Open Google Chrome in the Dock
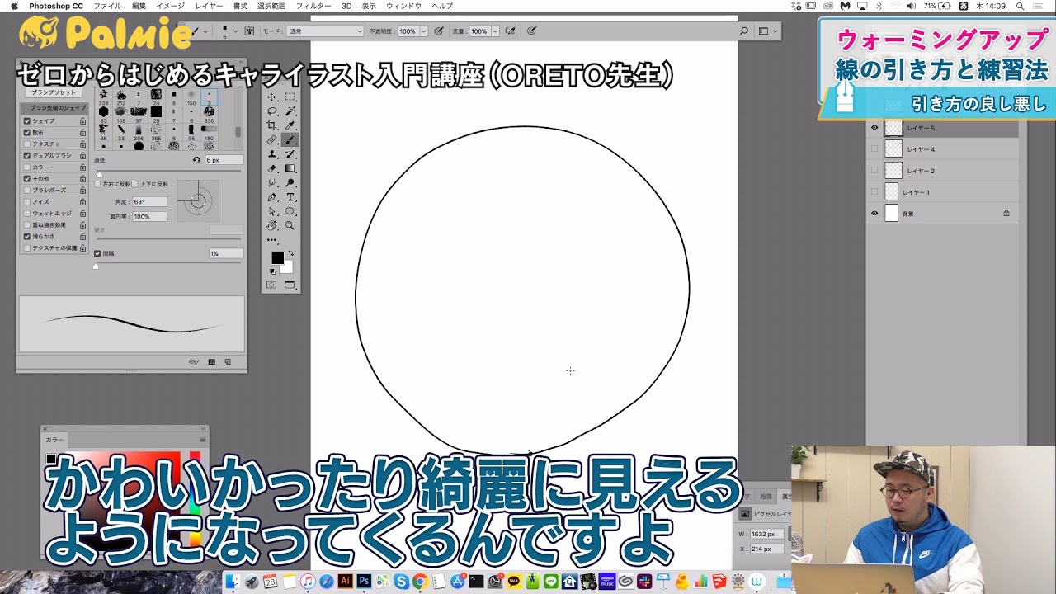The height and width of the screenshot is (594, 1056). (x=419, y=582)
